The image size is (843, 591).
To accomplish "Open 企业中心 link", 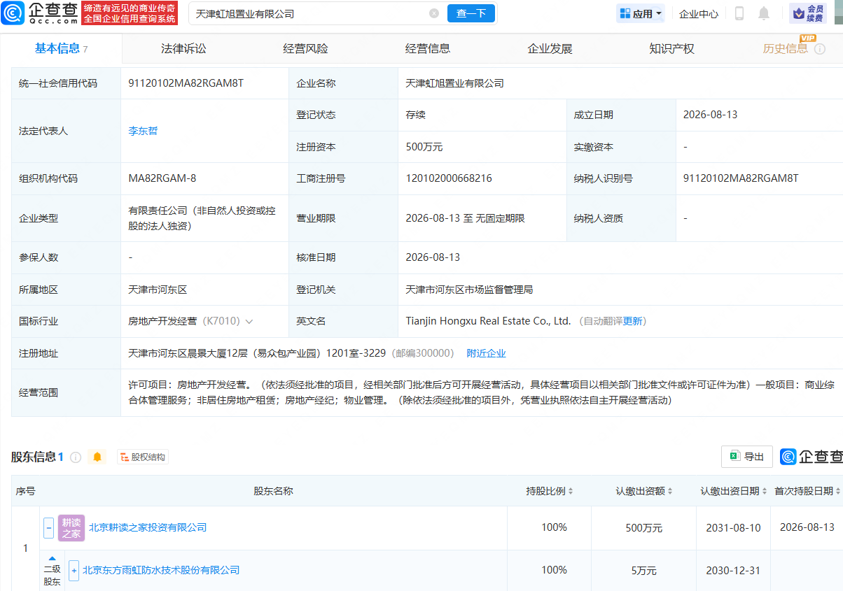I will tap(698, 13).
